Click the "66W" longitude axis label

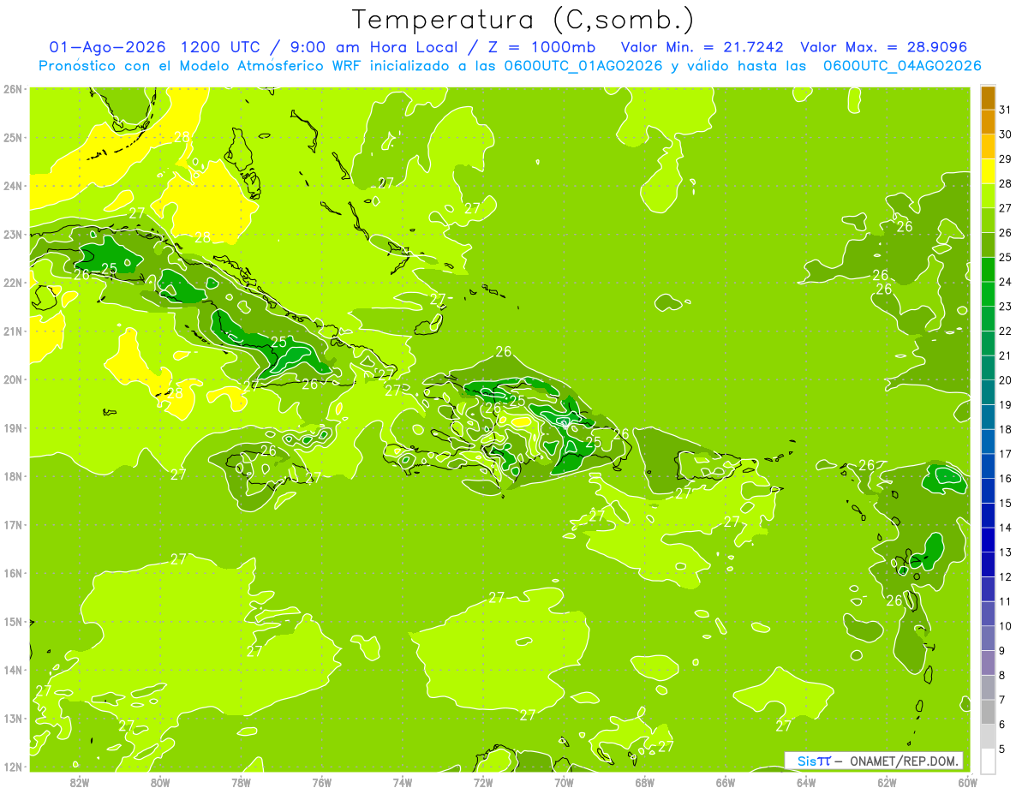[726, 783]
